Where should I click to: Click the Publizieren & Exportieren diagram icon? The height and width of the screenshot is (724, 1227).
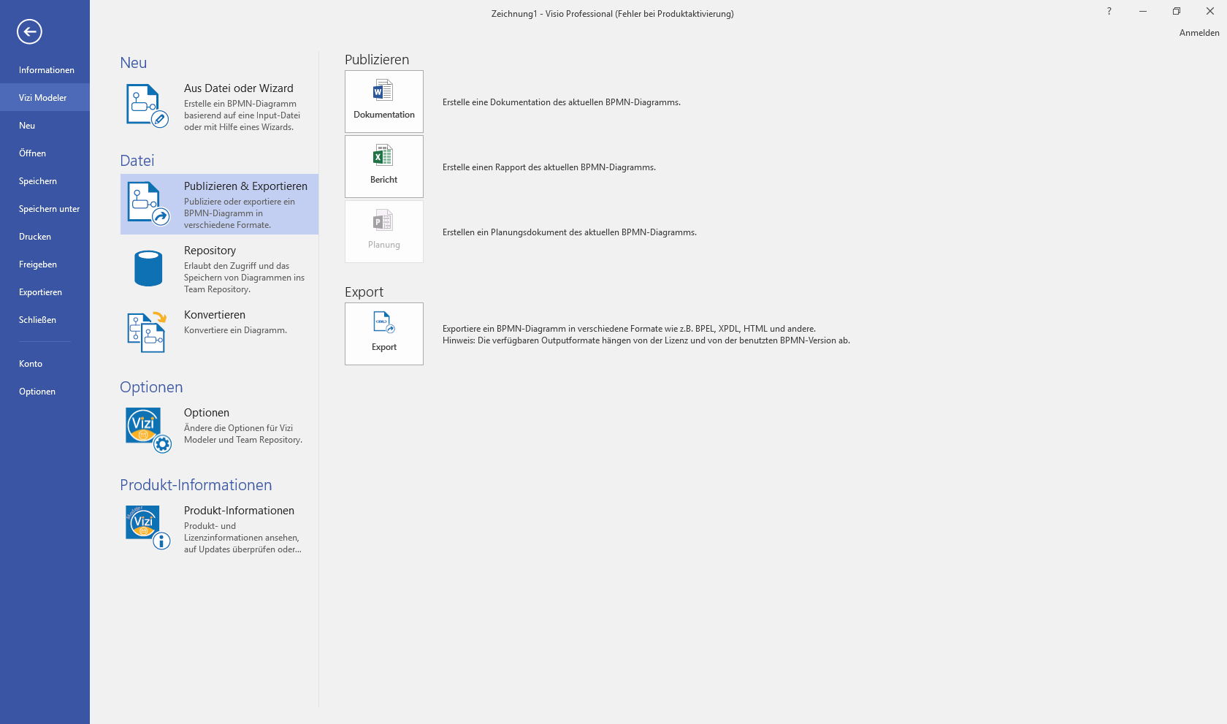(148, 204)
